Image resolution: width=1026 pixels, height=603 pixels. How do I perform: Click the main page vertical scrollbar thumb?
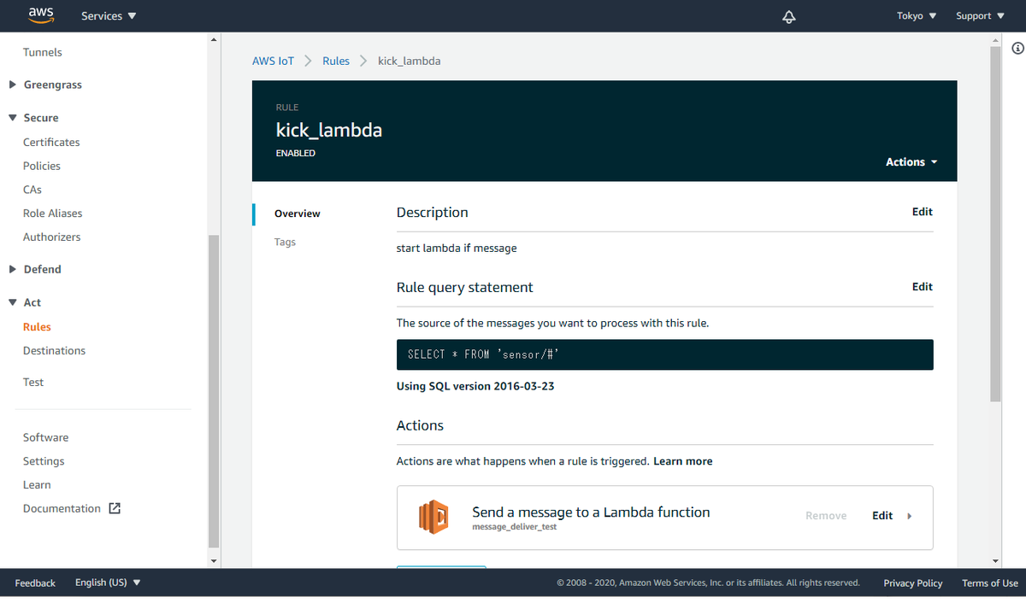995,224
